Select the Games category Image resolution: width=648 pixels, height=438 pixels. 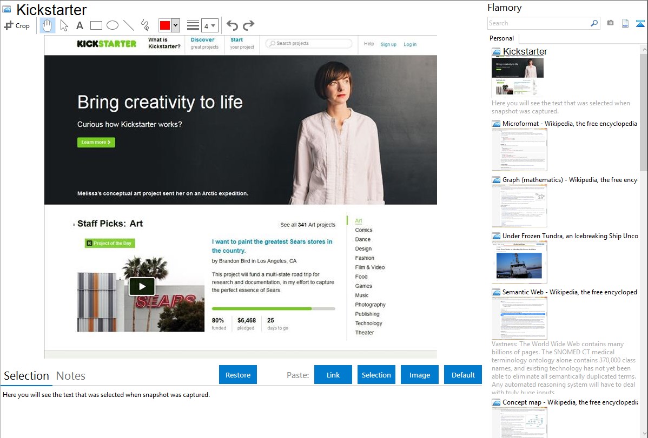coord(363,286)
